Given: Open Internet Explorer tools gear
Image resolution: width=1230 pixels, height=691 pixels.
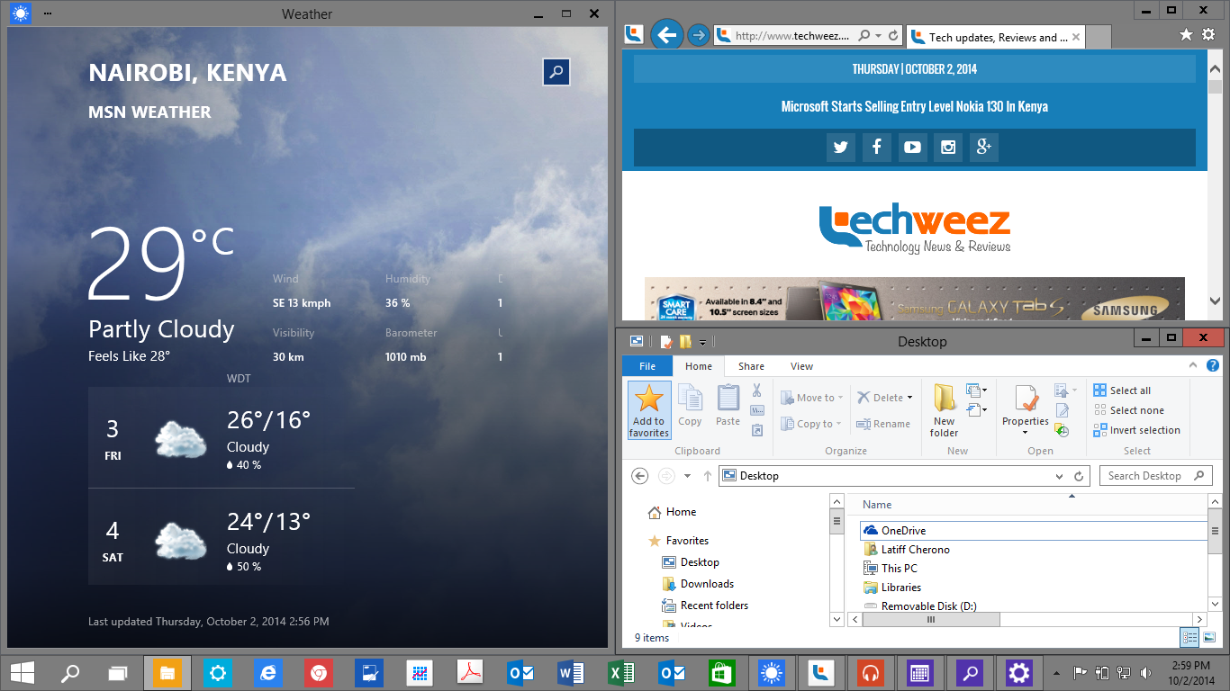Looking at the screenshot, I should pos(1210,34).
